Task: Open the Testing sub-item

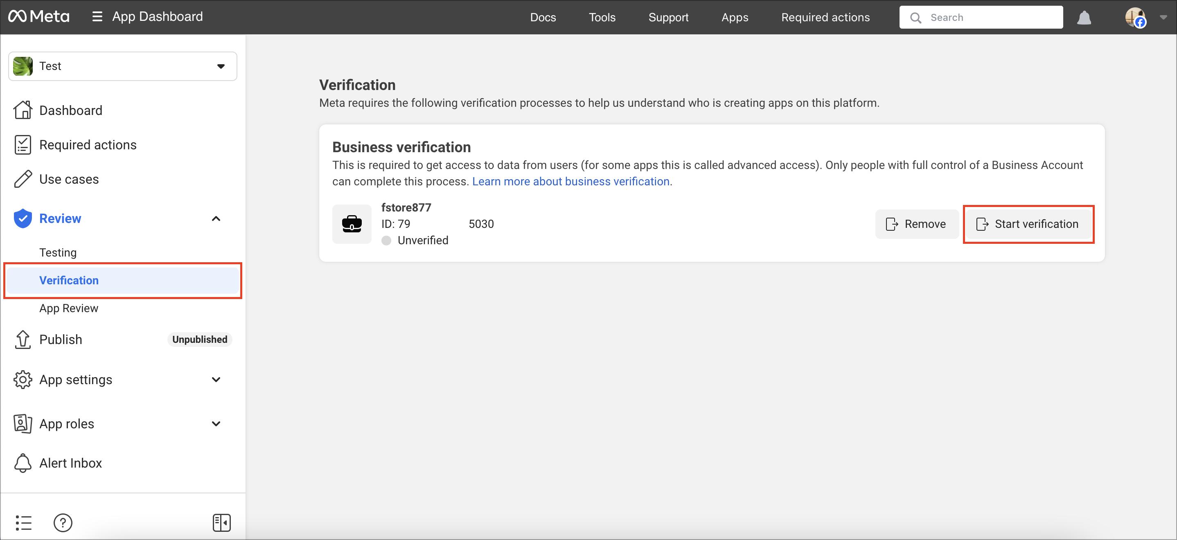Action: 58,253
